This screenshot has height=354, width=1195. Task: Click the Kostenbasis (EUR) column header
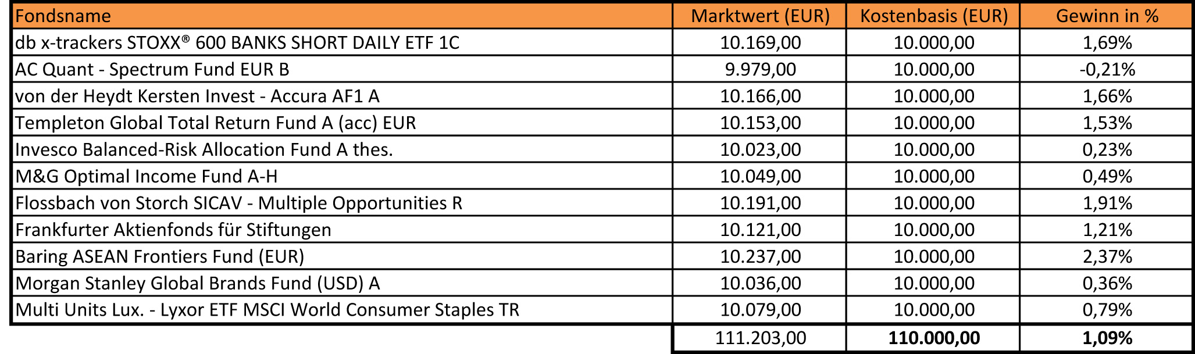(x=933, y=16)
